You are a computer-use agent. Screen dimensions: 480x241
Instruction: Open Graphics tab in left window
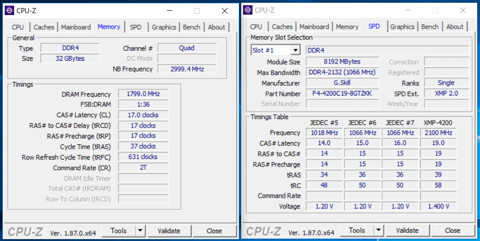tap(164, 27)
